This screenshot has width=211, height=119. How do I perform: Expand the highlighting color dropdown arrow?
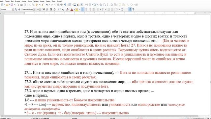point(79,10)
